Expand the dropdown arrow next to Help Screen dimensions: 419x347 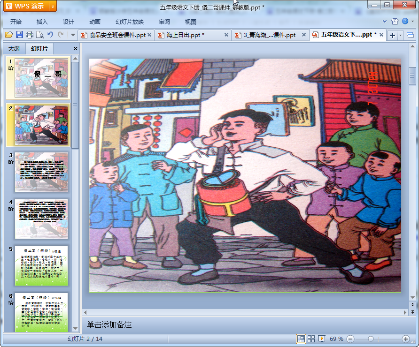[413, 22]
